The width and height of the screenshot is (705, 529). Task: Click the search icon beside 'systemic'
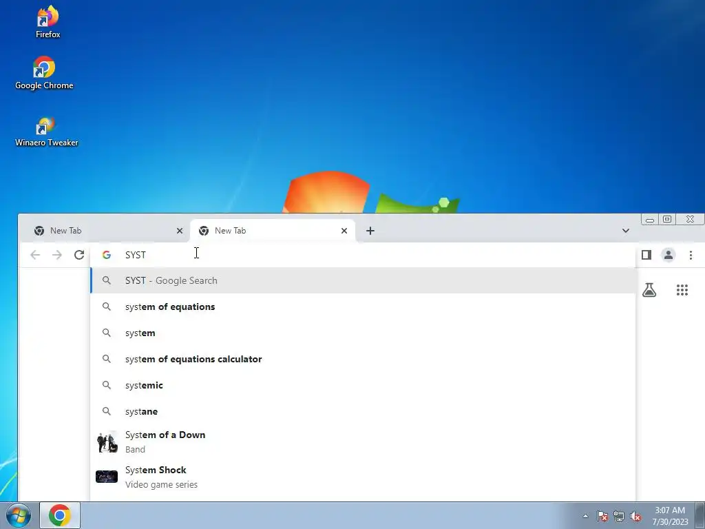click(x=107, y=385)
